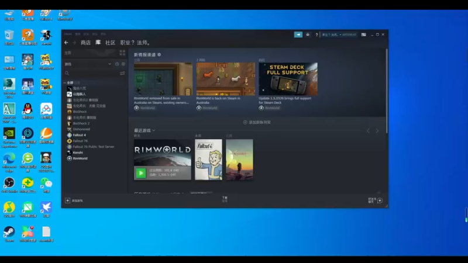Open the Steam menu in the title bar
Screen dimensions: 468x263
tap(68, 34)
